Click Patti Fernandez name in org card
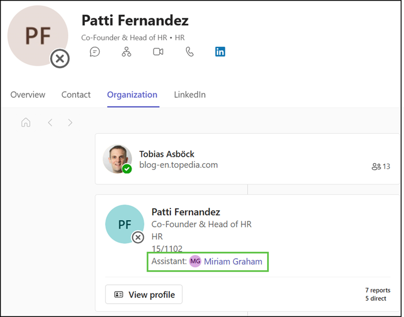The image size is (404, 317). [x=186, y=212]
